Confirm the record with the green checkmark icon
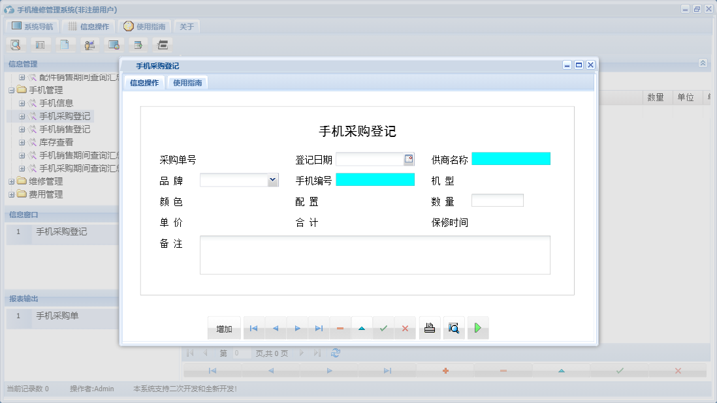The image size is (717, 403). 383,328
